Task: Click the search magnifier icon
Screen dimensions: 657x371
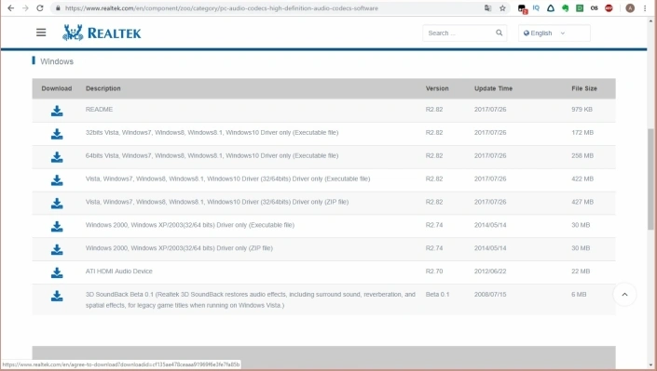Action: click(x=499, y=33)
